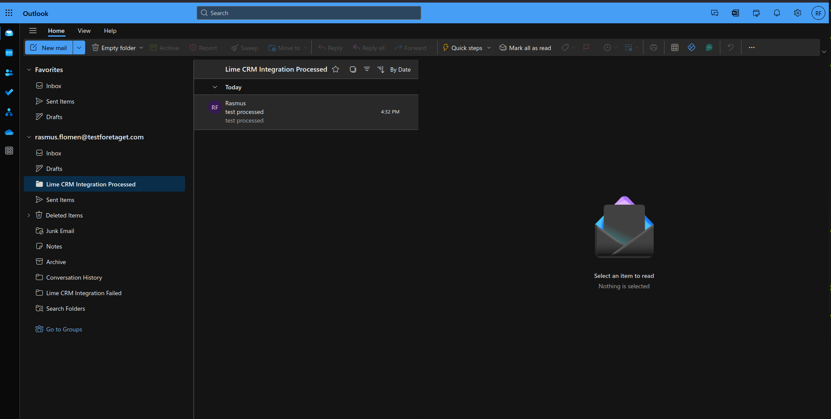
Task: Open Sent Items under the rasmus.flomen account
Action: pyautogui.click(x=105, y=200)
